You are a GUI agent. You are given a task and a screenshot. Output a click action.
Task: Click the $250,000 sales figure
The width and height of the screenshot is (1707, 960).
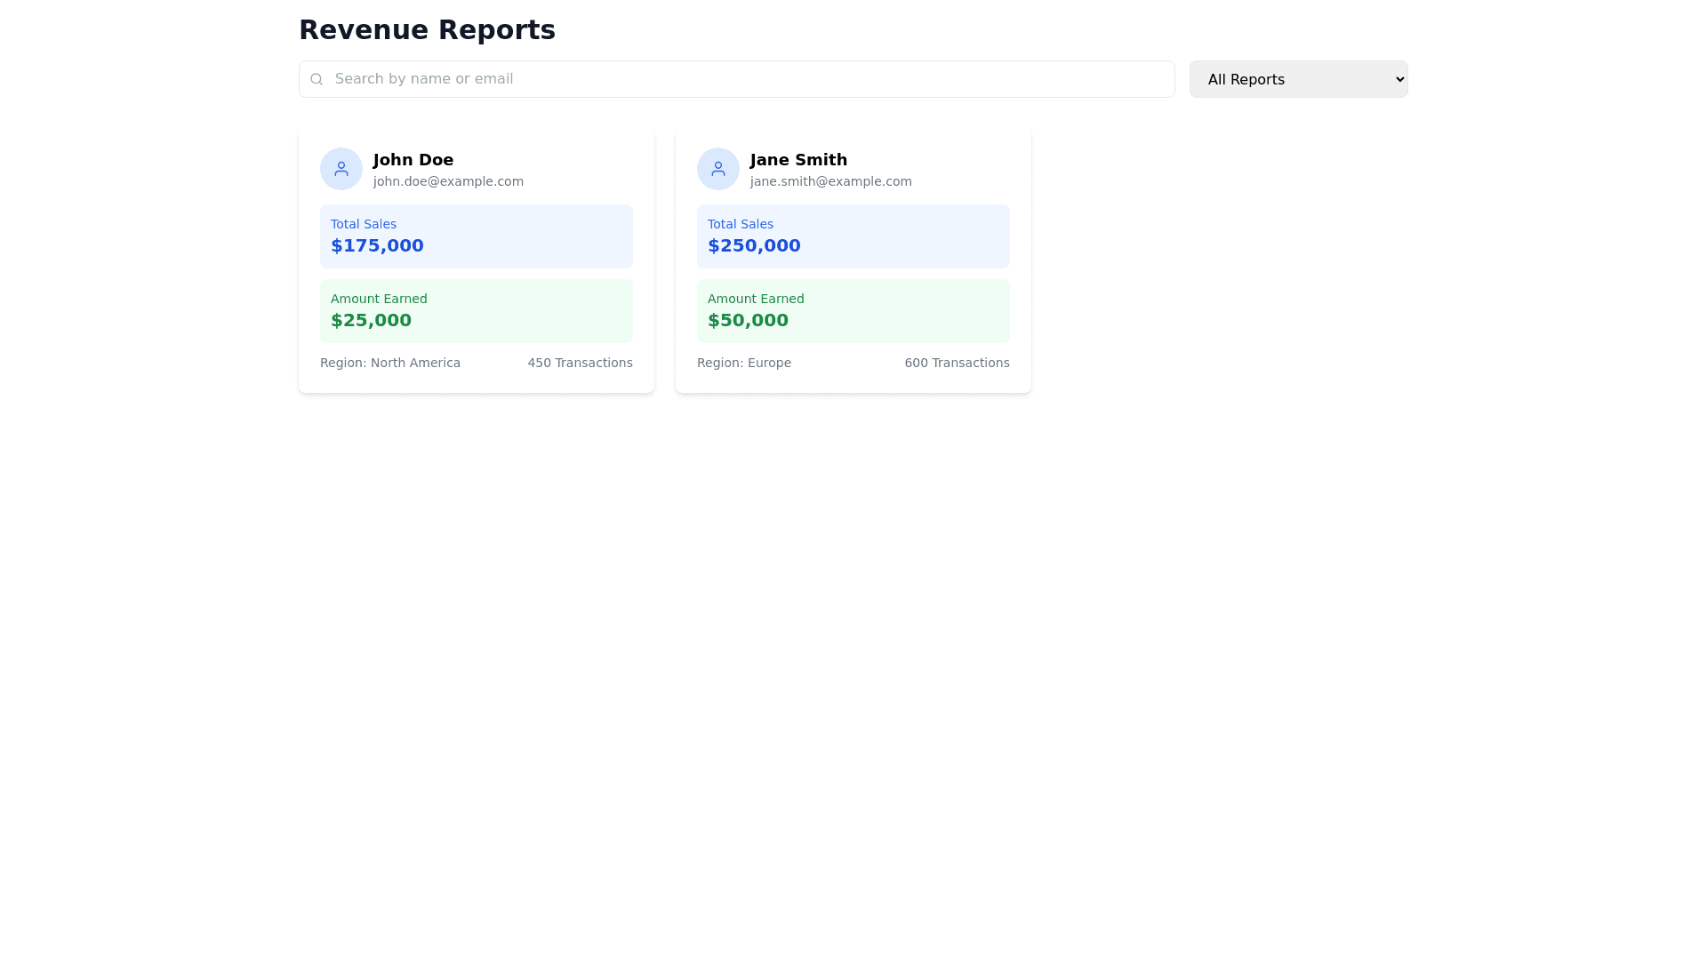[754, 245]
